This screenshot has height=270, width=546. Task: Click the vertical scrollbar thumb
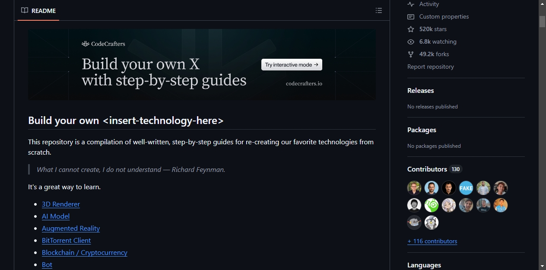542,22
